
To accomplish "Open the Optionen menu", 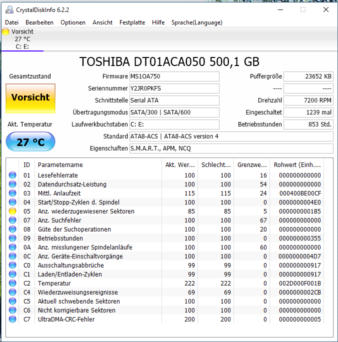I will (x=73, y=22).
